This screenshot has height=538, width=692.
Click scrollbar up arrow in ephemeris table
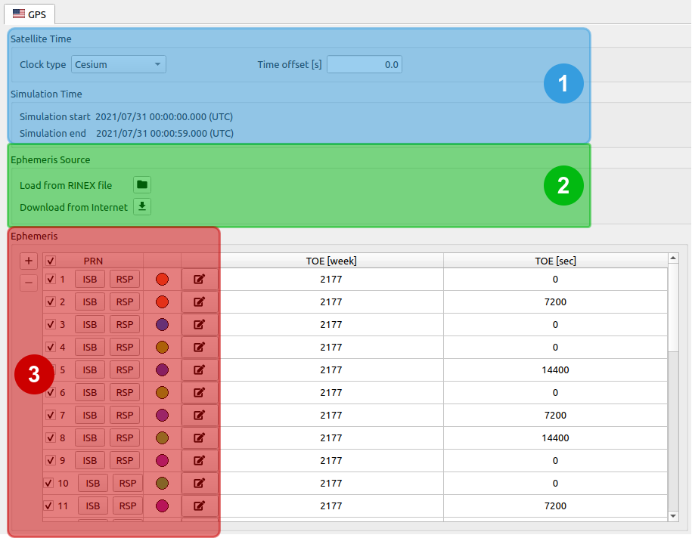coord(674,259)
